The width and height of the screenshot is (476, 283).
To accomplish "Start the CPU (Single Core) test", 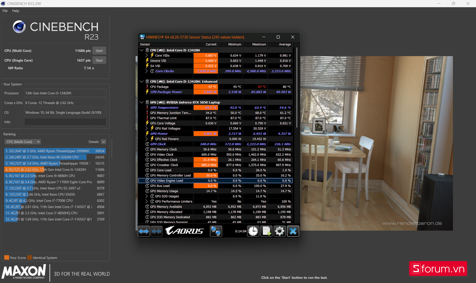I will pyautogui.click(x=99, y=60).
